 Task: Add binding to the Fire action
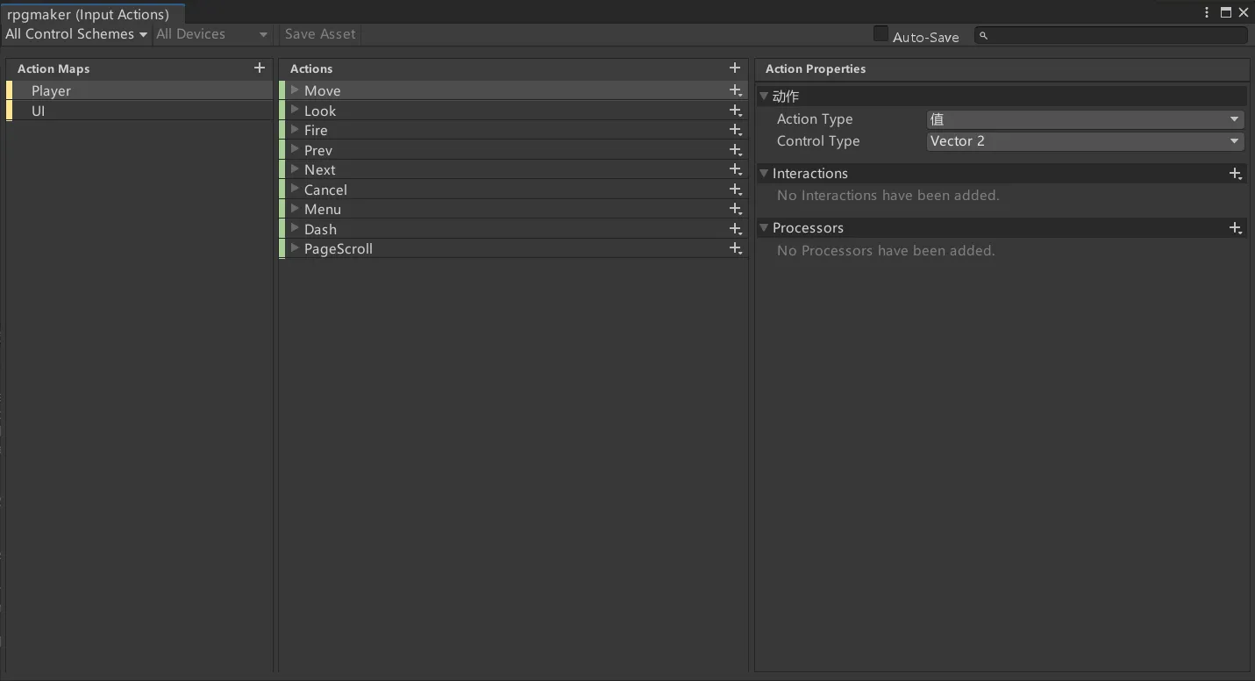tap(735, 130)
